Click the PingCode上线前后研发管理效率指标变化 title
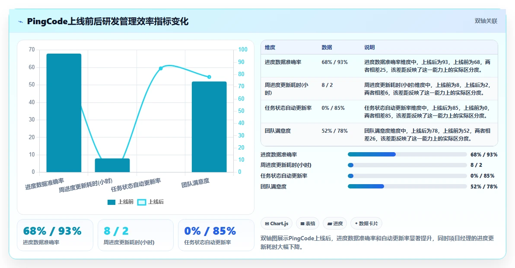The image size is (515, 268). coord(108,22)
